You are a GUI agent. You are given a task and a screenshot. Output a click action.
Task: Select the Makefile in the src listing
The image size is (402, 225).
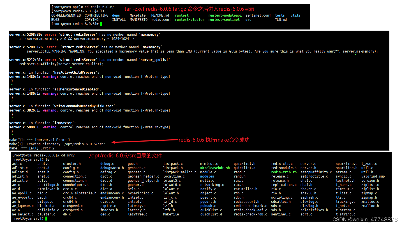(171, 214)
